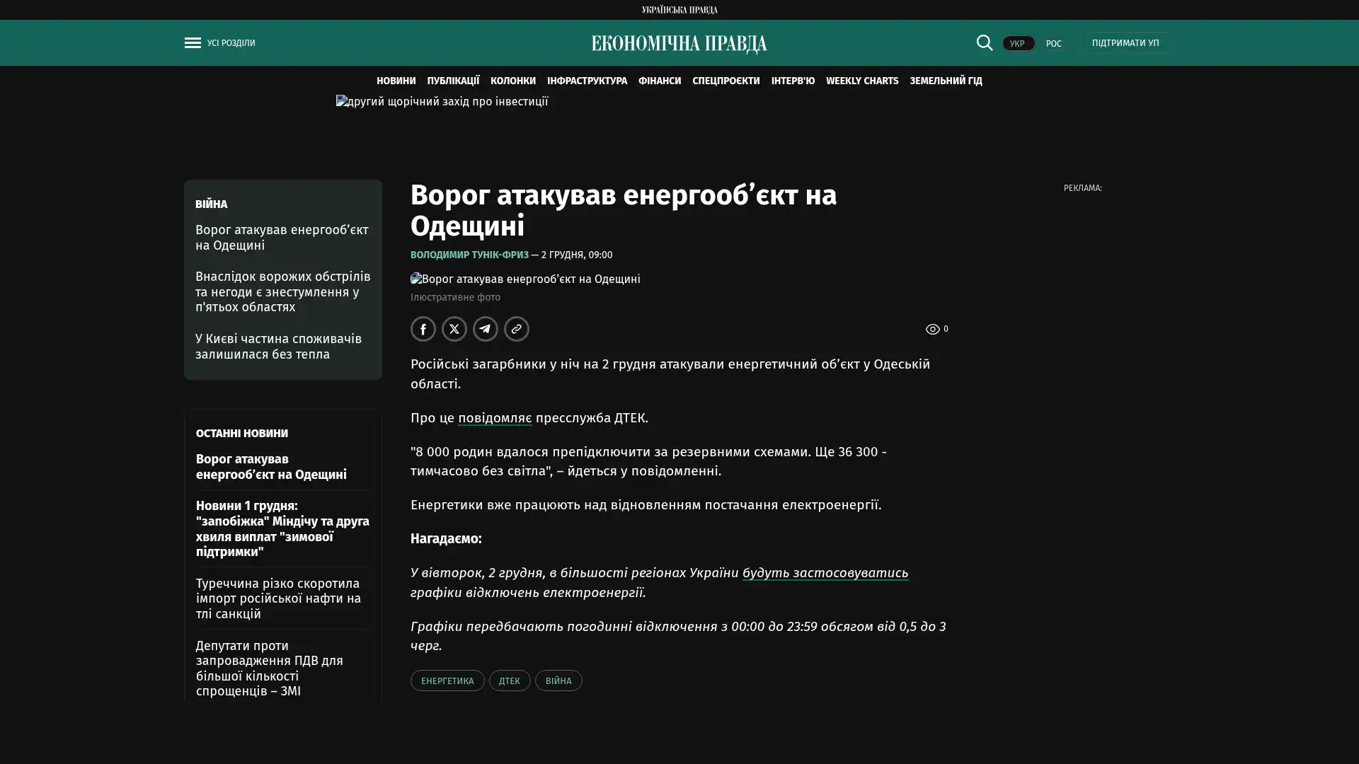Image resolution: width=1359 pixels, height=764 pixels.
Task: Click the view-count eye icon
Action: 932,329
